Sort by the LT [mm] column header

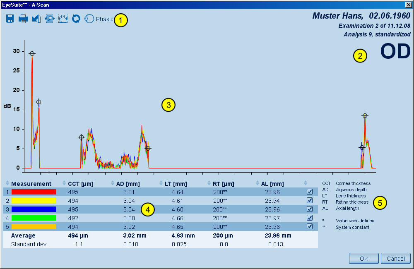[x=161, y=183]
